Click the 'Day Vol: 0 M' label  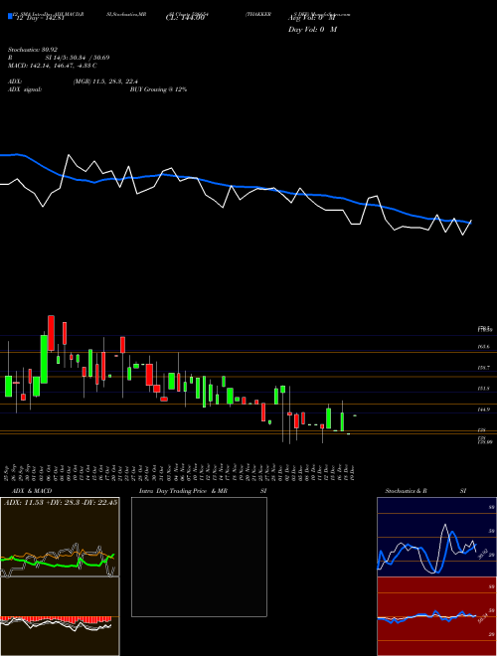coord(312,29)
